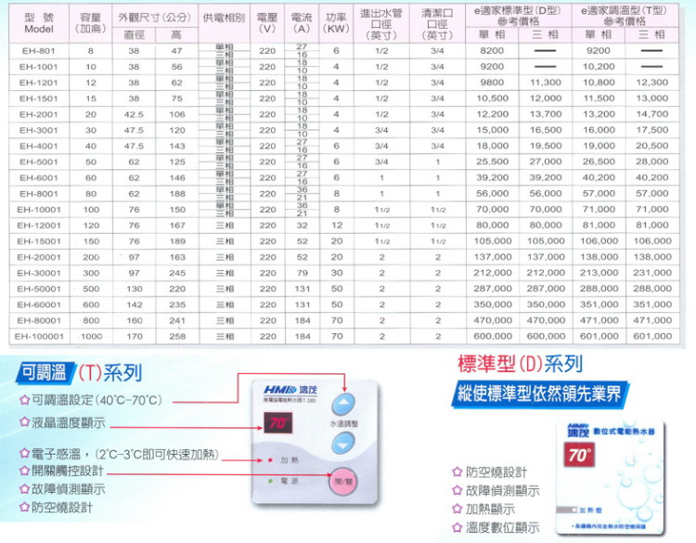696x543 pixels.
Task: Click model cell EH-2001
Action: [x=39, y=114]
